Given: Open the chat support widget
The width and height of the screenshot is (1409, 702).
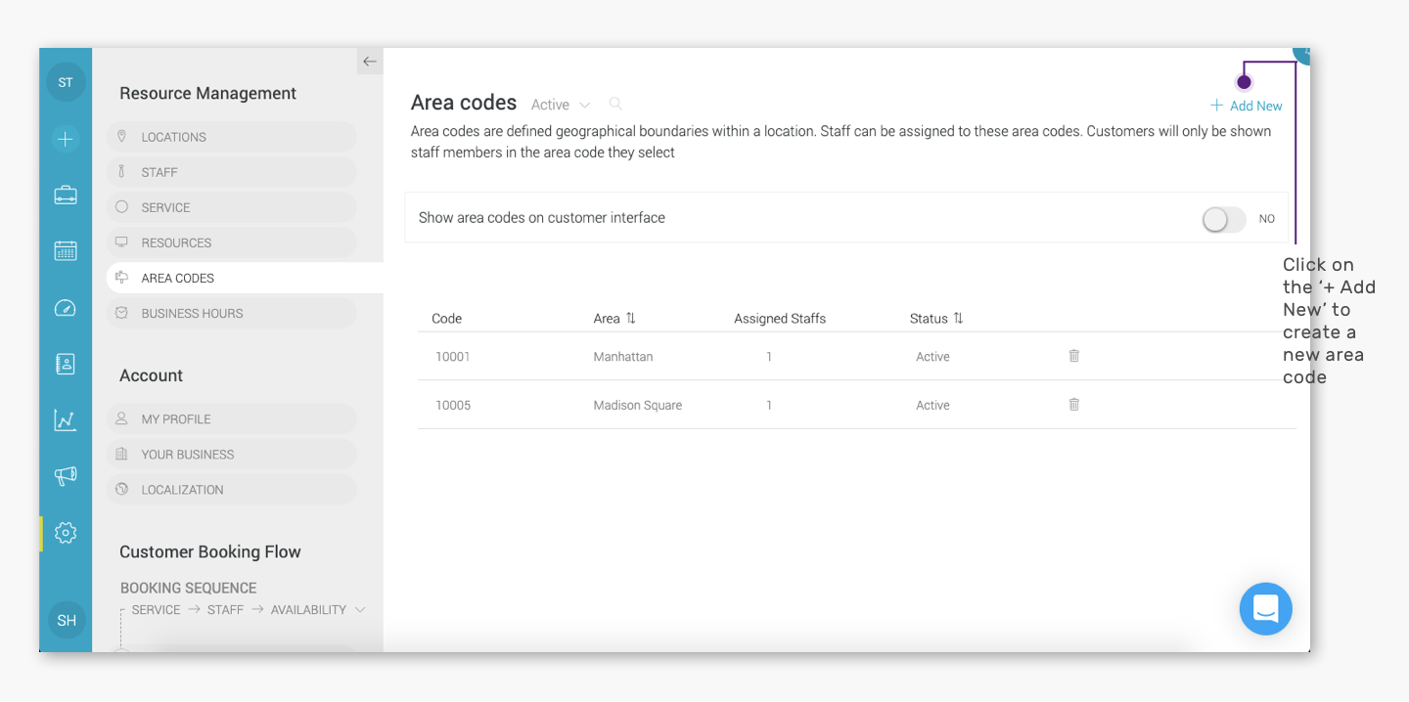Looking at the screenshot, I should pos(1265,608).
